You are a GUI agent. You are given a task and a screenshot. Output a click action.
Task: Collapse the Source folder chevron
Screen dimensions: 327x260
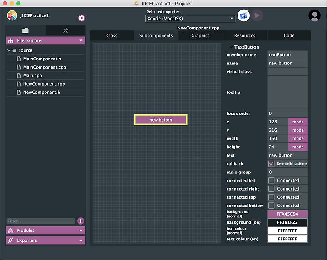[9, 50]
